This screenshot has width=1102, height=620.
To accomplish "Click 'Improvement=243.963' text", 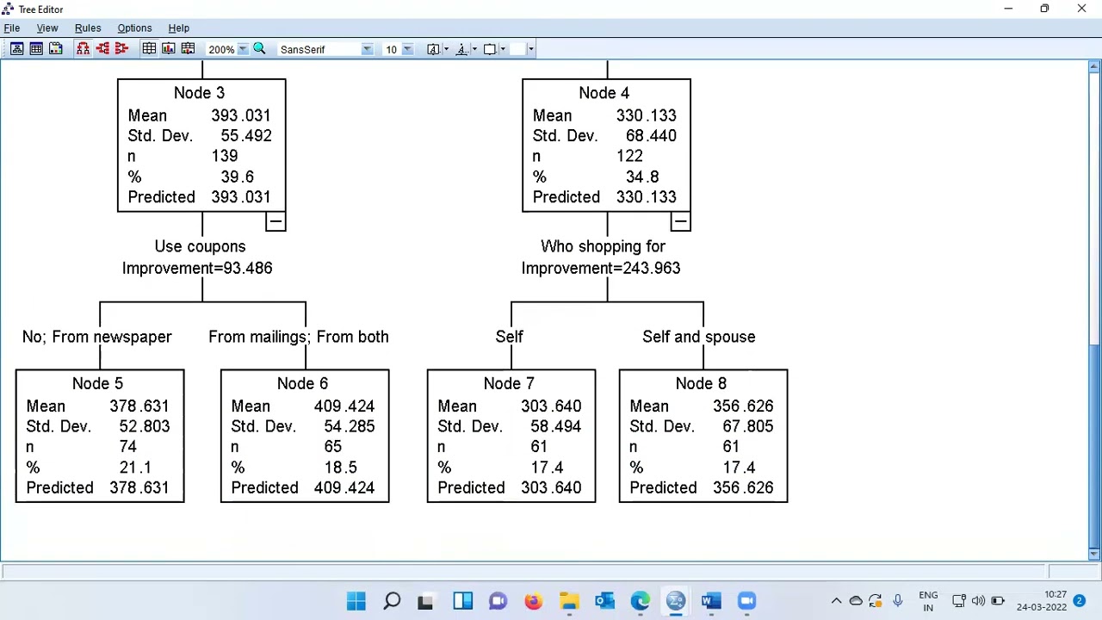I will pos(601,268).
